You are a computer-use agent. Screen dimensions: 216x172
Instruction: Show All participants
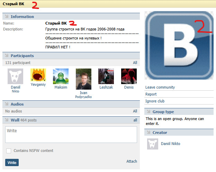pos(135,63)
